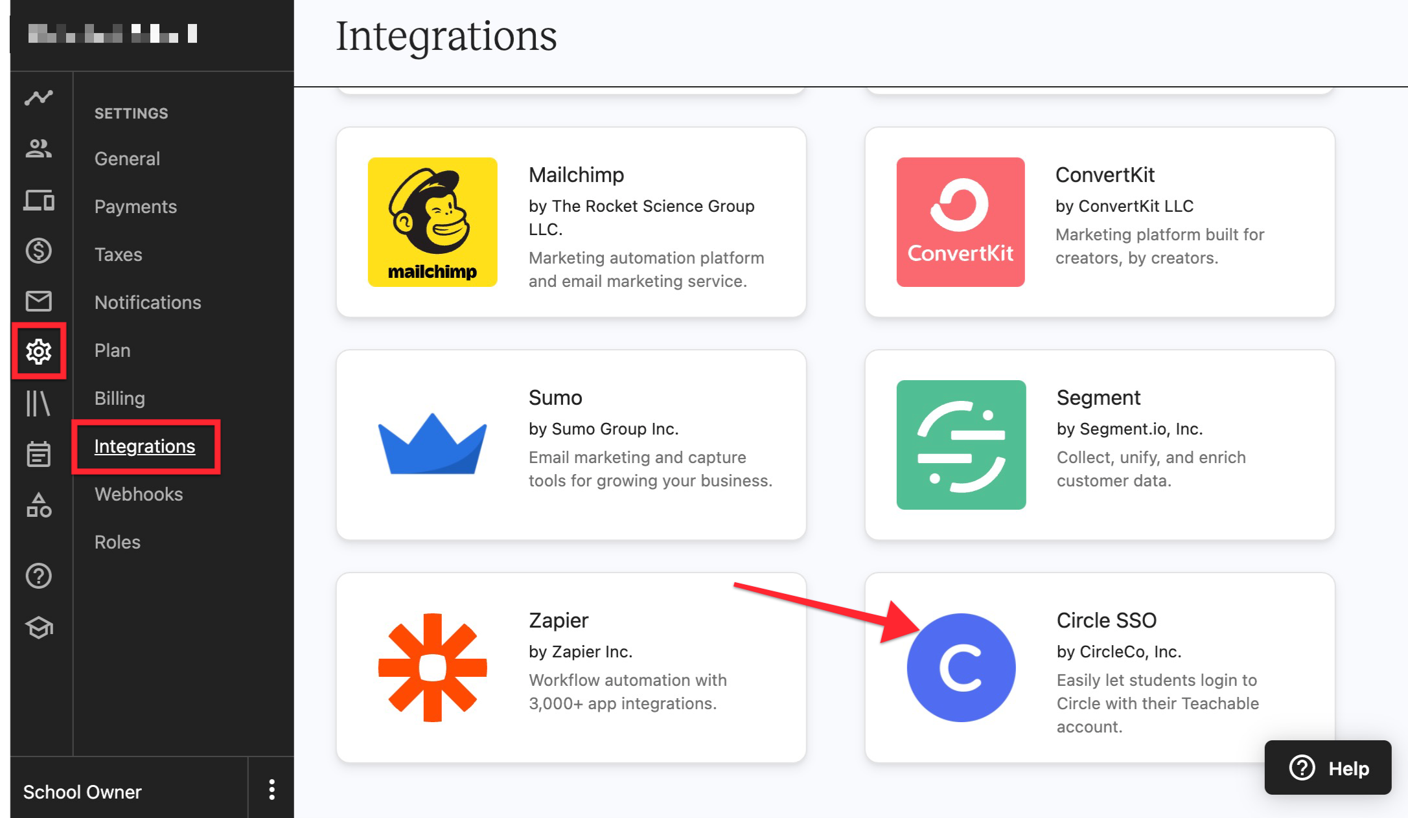Screen dimensions: 1408x818
Task: Click 'by The Rocket Science Group LLC.' text
Action: 641,218
